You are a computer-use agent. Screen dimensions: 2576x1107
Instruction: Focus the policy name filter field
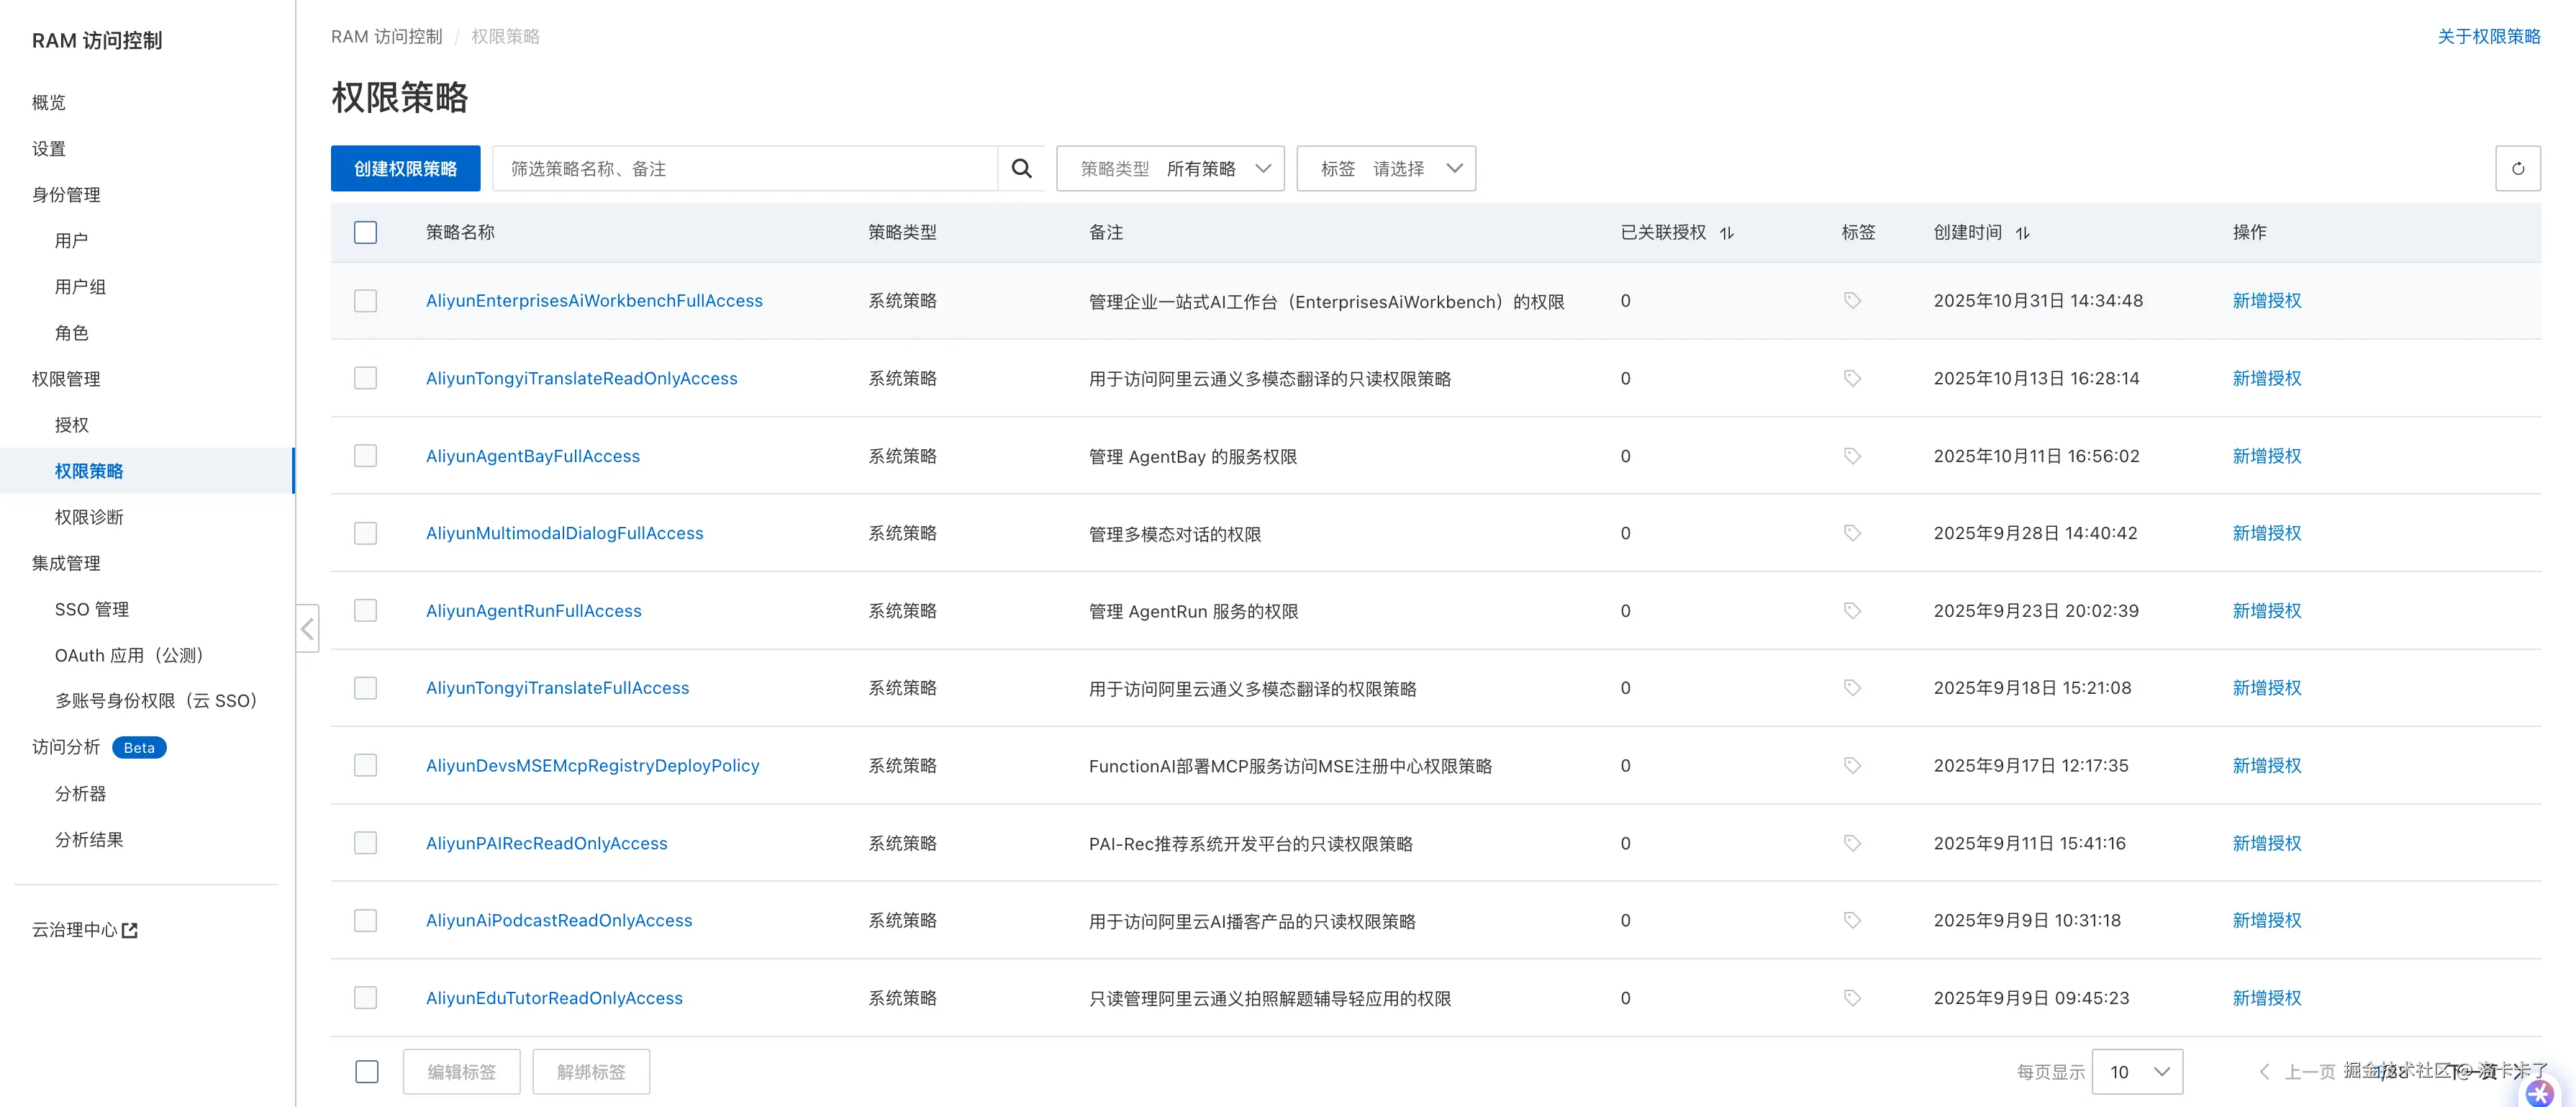(x=745, y=169)
